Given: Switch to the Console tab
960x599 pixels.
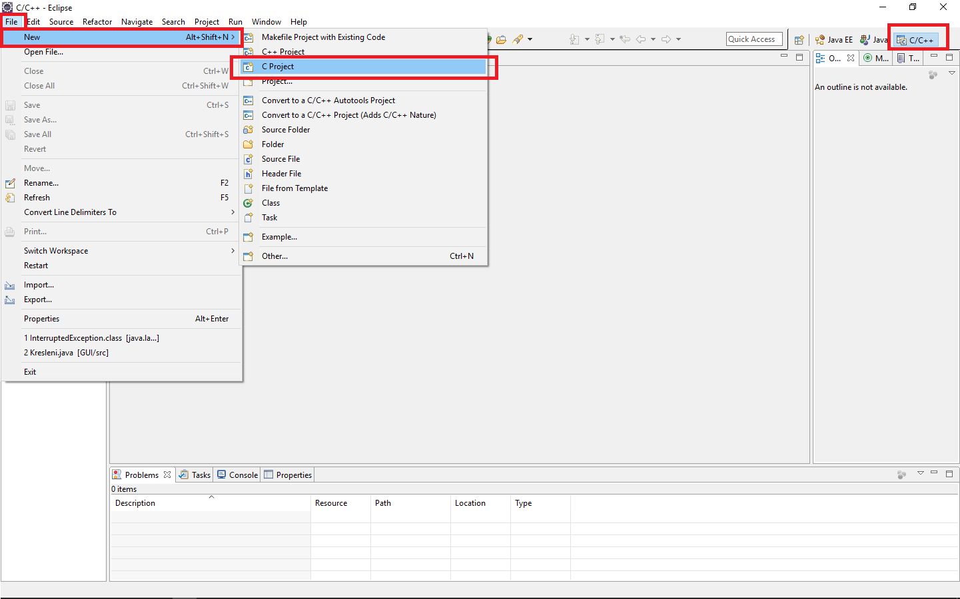Looking at the screenshot, I should coord(237,475).
